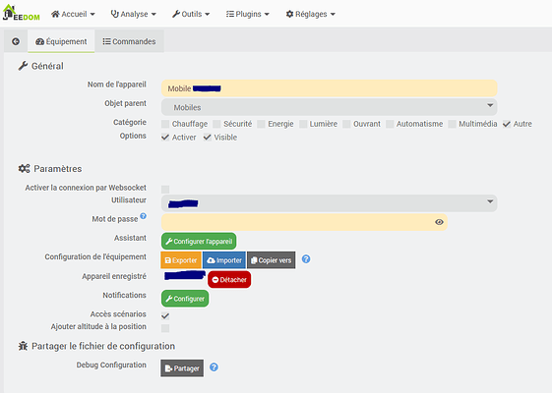This screenshot has width=552, height=393.
Task: Click Détacher to detach the registered device
Action: pos(229,280)
